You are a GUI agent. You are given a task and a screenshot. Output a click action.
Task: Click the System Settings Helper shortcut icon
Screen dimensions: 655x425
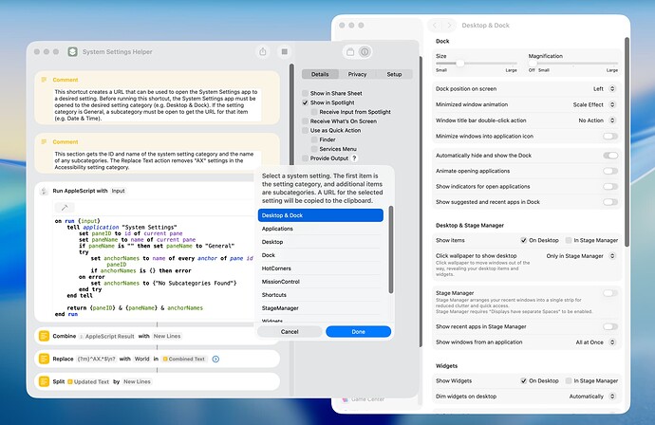[73, 52]
